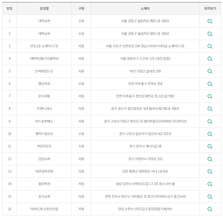Click row number 9
Image resolution: width=223 pixels, height=217 pixels.
[9, 121]
